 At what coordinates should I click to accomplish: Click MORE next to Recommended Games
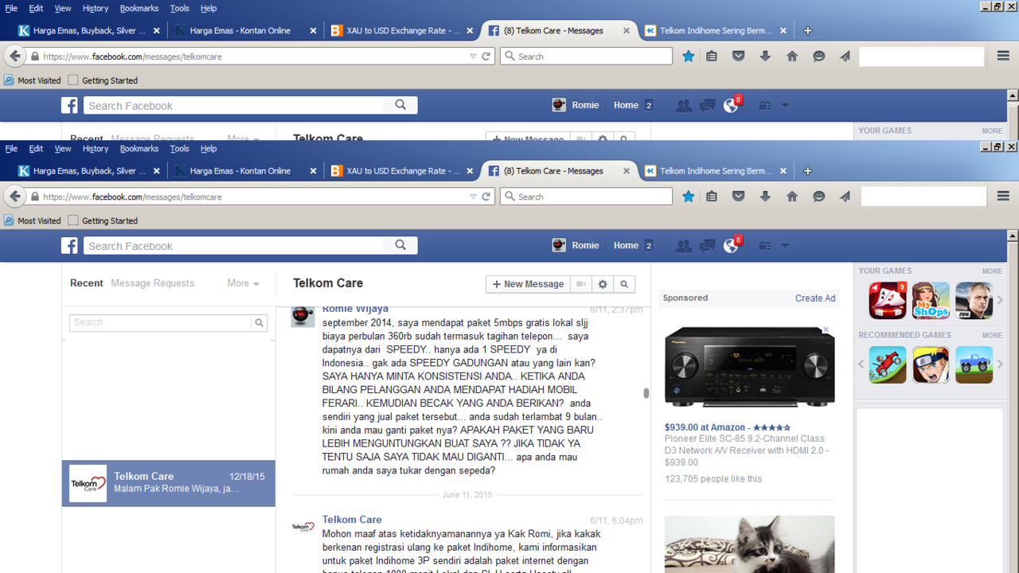pos(992,335)
